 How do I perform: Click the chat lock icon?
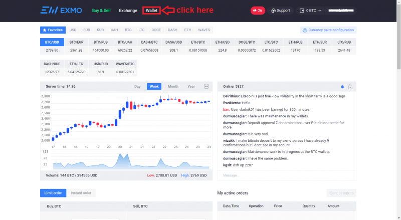(x=350, y=87)
